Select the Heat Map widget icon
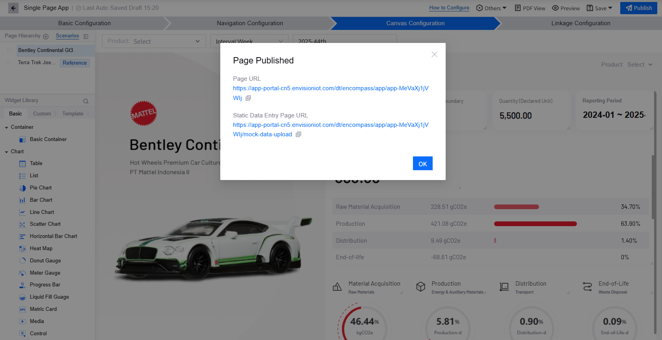Screen dimensions: 662x340 pyautogui.click(x=22, y=249)
